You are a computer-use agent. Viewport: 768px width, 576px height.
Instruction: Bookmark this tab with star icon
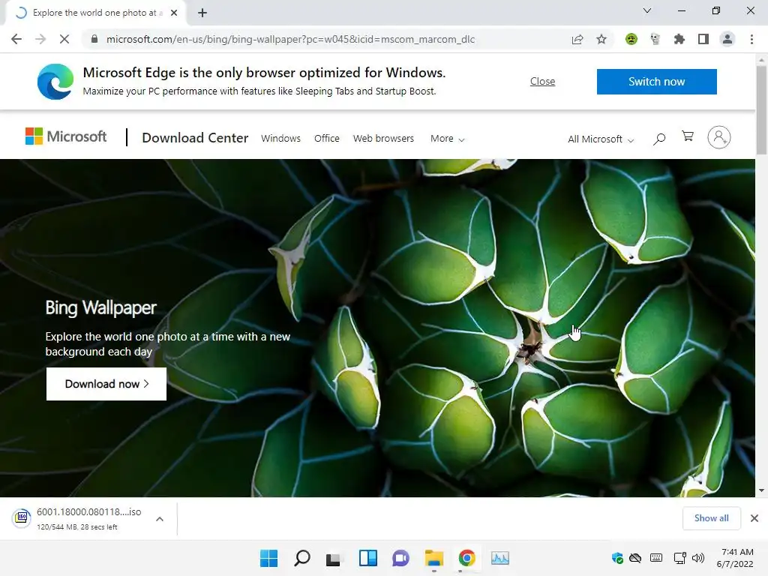point(601,39)
